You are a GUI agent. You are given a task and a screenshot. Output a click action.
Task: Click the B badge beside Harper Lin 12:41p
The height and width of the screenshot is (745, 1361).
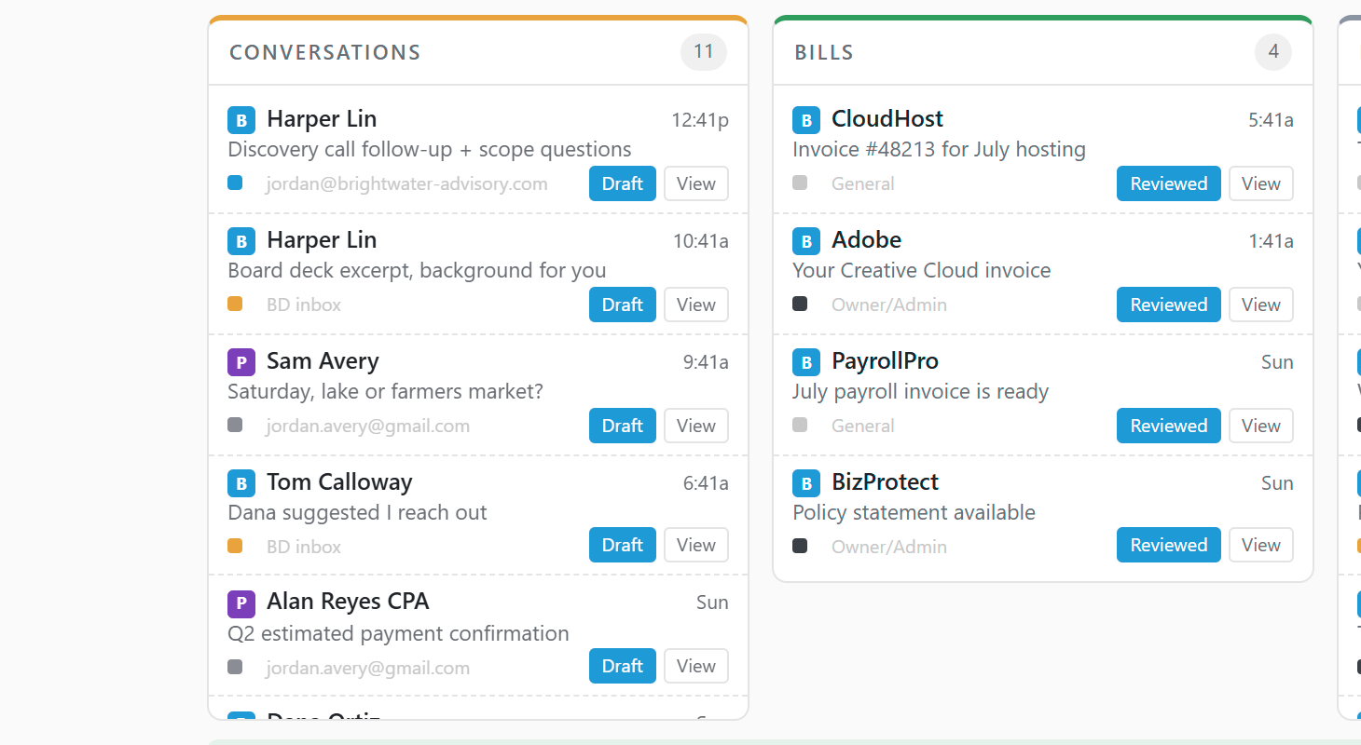coord(241,120)
